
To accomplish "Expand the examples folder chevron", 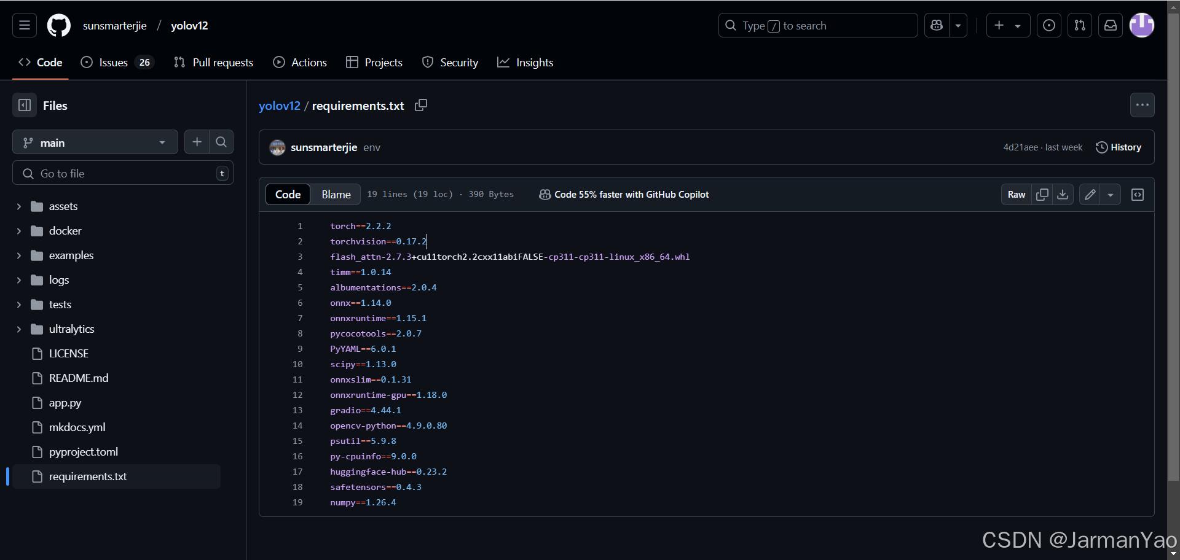I will (19, 255).
